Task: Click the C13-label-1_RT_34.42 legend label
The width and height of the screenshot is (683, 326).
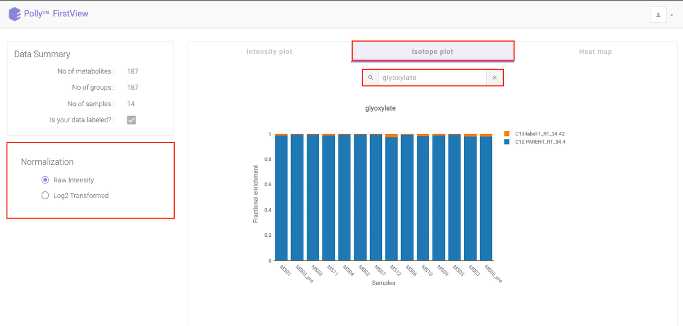Action: [540, 134]
